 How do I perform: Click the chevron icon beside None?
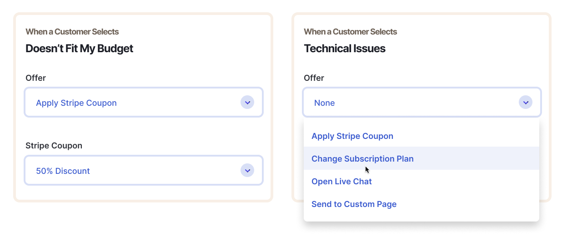click(526, 103)
